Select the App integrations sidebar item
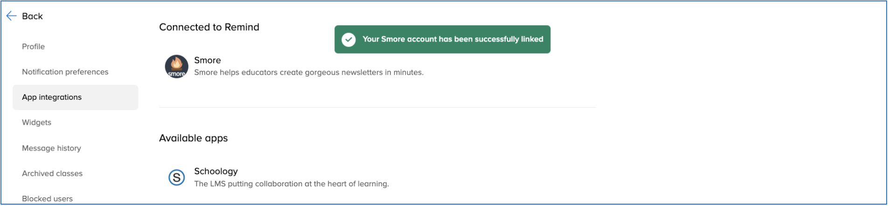 [x=75, y=97]
